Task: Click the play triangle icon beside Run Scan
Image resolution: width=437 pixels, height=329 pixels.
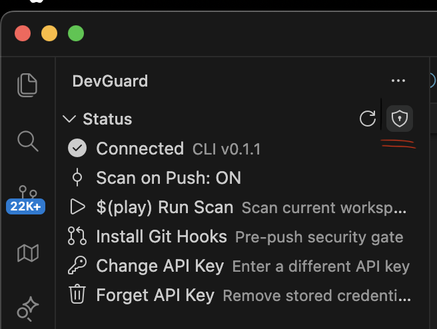Action: coord(78,207)
